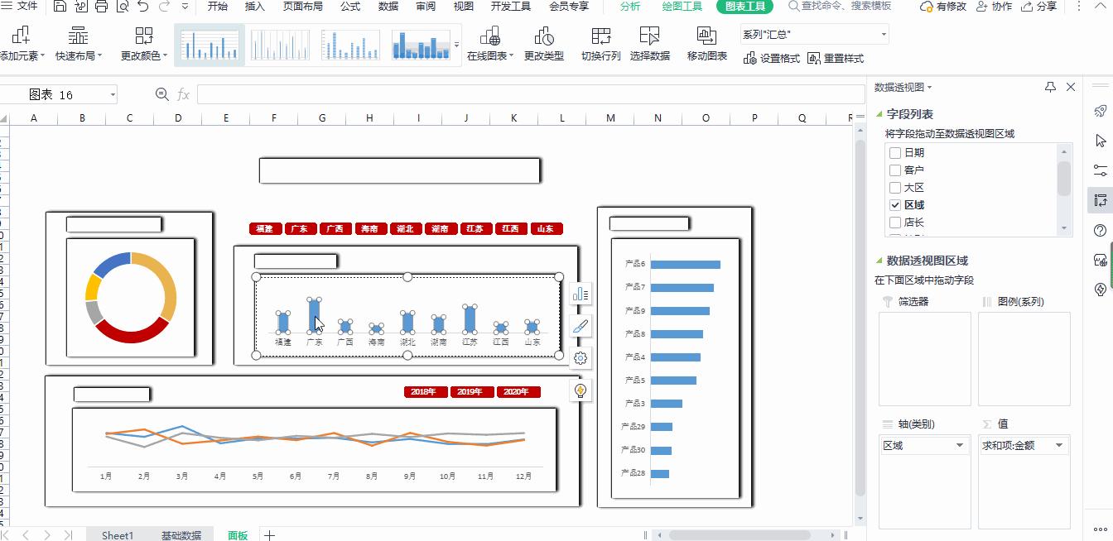
Task: Switch to the 插入 ribbon tab
Action: point(255,6)
